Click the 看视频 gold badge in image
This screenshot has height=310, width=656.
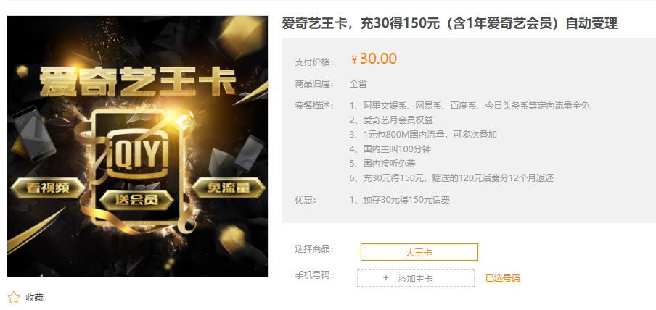point(48,188)
